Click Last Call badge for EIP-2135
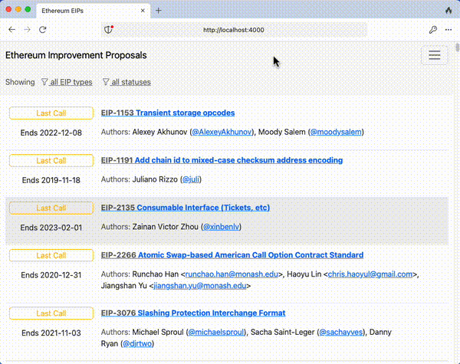Viewport: 460px width, 364px height. point(51,208)
